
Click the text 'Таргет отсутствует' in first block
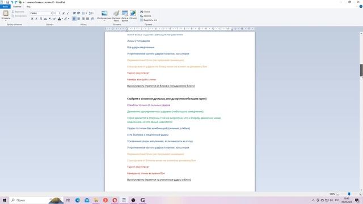pos(138,73)
